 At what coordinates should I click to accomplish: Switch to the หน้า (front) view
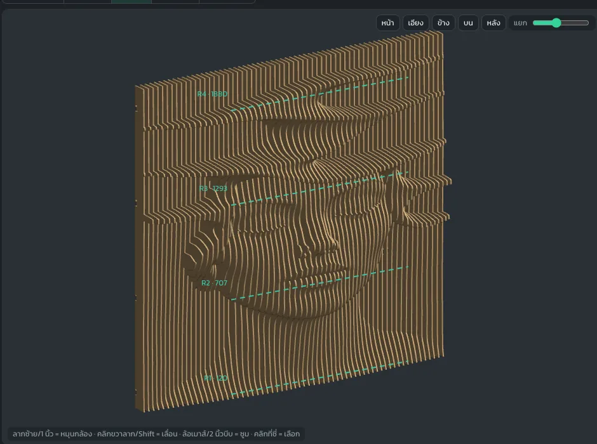click(x=387, y=23)
